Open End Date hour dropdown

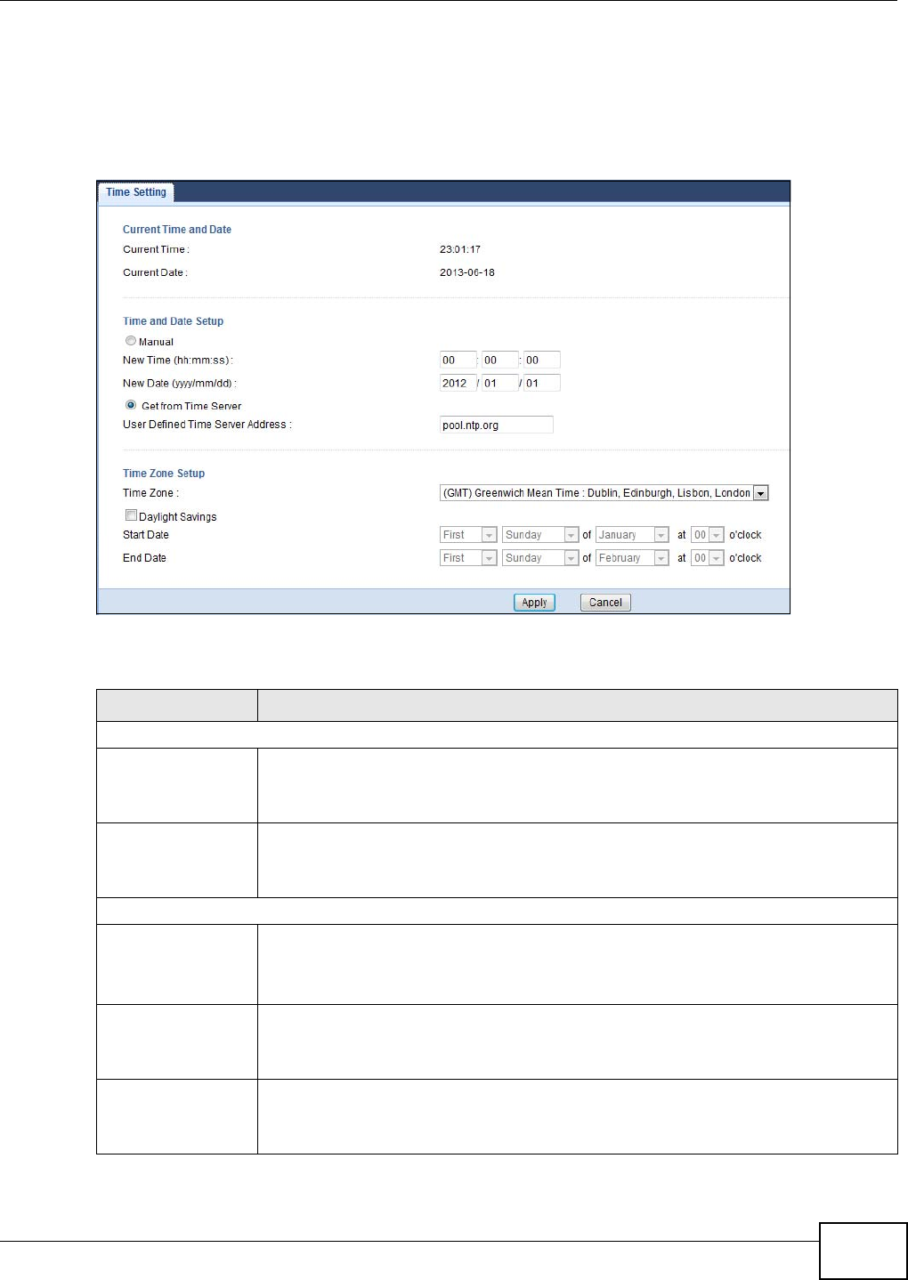[x=707, y=558]
